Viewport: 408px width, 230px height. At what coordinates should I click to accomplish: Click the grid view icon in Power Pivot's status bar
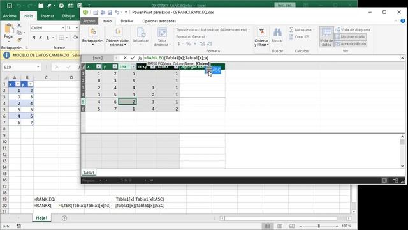click(384, 180)
